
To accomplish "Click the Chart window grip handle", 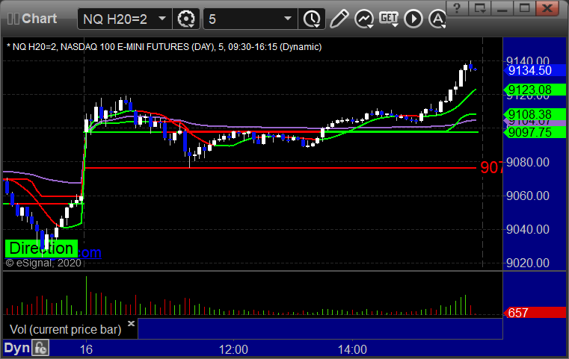I will pyautogui.click(x=13, y=19).
